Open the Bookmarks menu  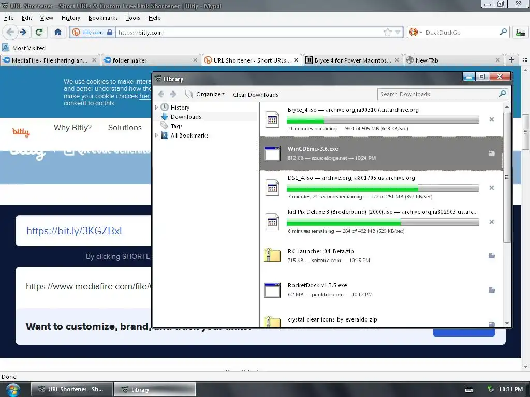click(x=103, y=18)
